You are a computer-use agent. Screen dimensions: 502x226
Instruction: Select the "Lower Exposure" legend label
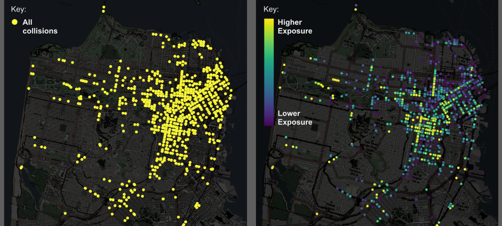tap(295, 118)
